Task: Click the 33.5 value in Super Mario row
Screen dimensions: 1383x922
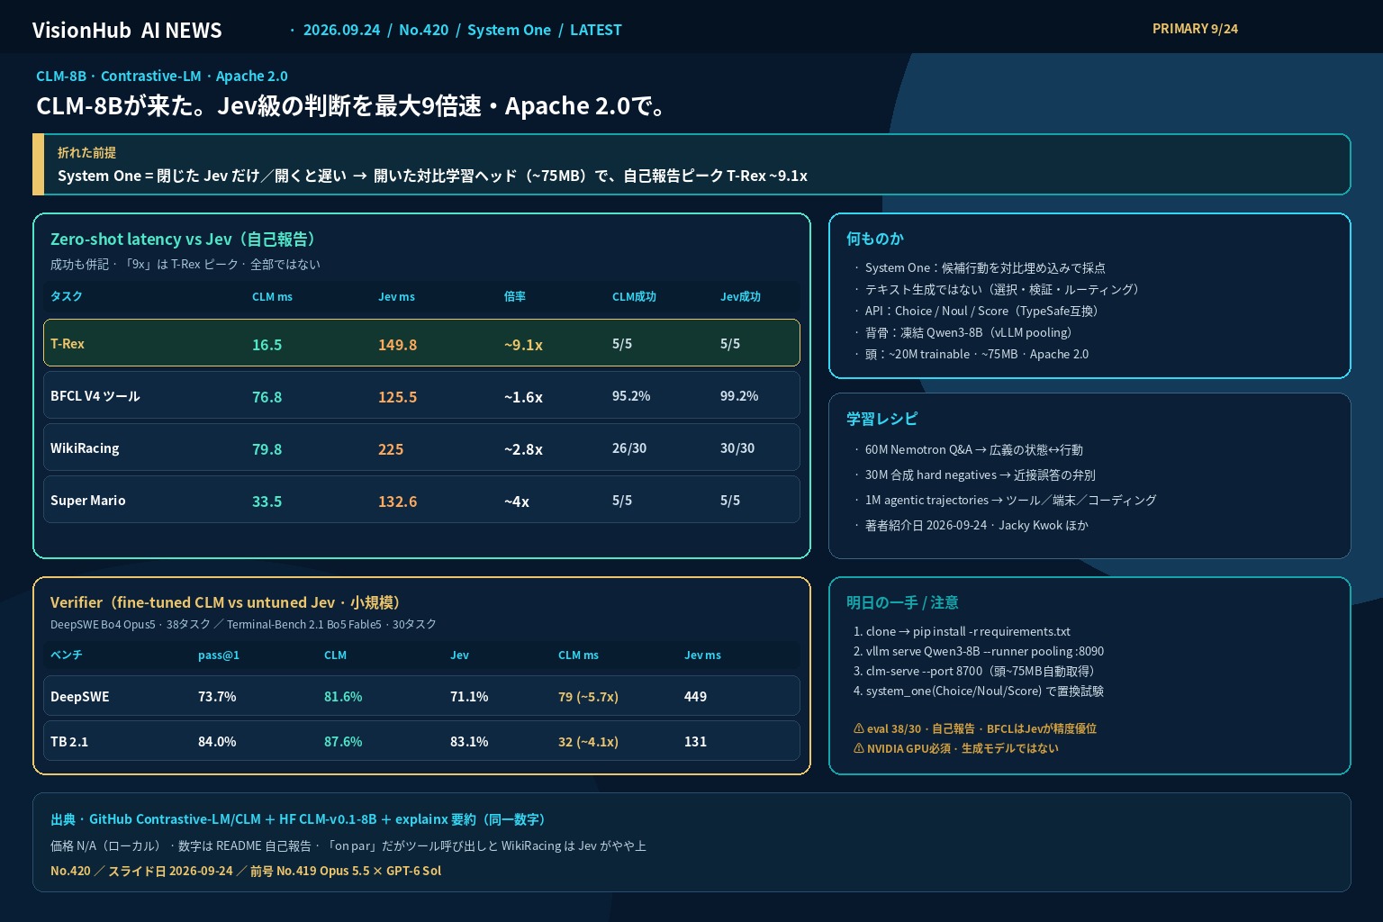Action: click(267, 502)
